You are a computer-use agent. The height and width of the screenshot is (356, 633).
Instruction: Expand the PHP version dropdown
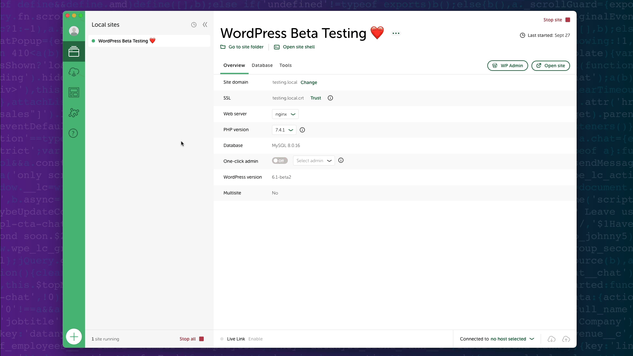click(x=284, y=130)
